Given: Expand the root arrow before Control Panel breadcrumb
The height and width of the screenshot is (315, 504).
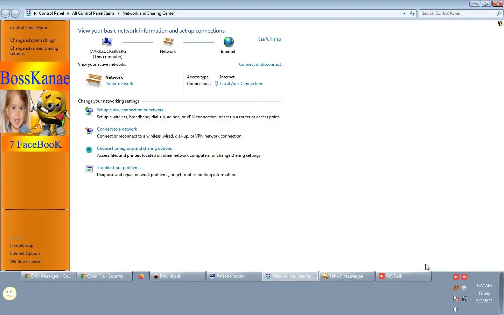Looking at the screenshot, I should (35, 13).
